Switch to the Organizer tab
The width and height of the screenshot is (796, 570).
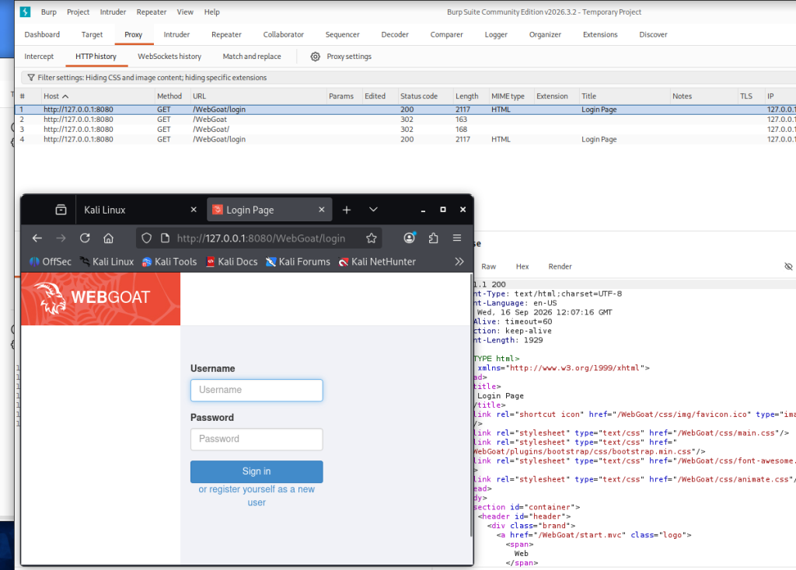tap(545, 34)
